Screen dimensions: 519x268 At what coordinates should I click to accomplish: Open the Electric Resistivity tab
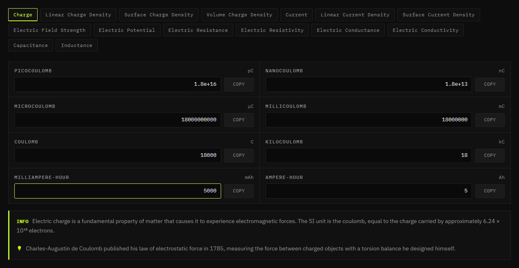(272, 30)
